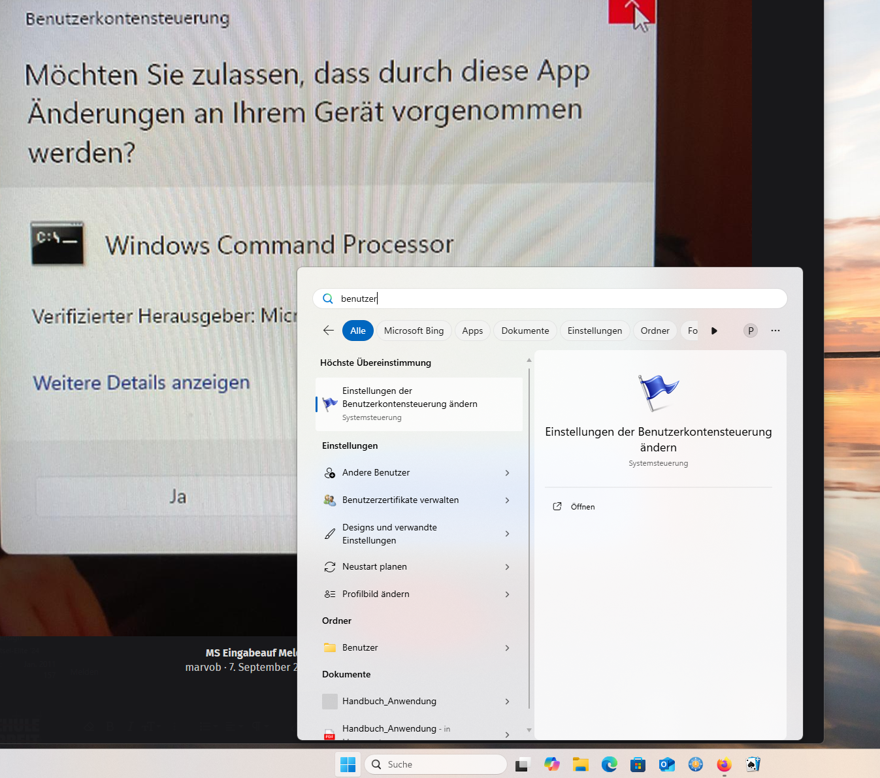Open Solitaire from the taskbar
Image resolution: width=880 pixels, height=778 pixels.
[753, 764]
